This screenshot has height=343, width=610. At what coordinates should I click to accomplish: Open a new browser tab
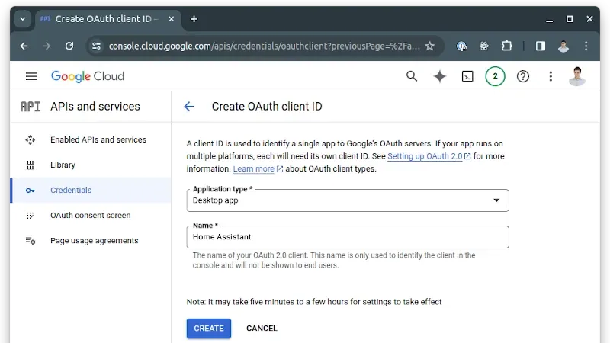pyautogui.click(x=194, y=19)
